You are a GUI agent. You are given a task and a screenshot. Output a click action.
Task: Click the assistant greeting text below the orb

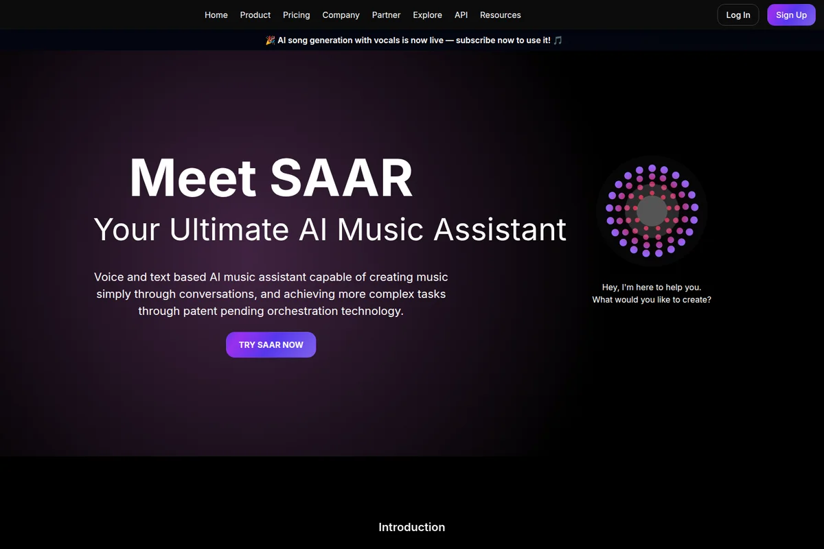(652, 293)
